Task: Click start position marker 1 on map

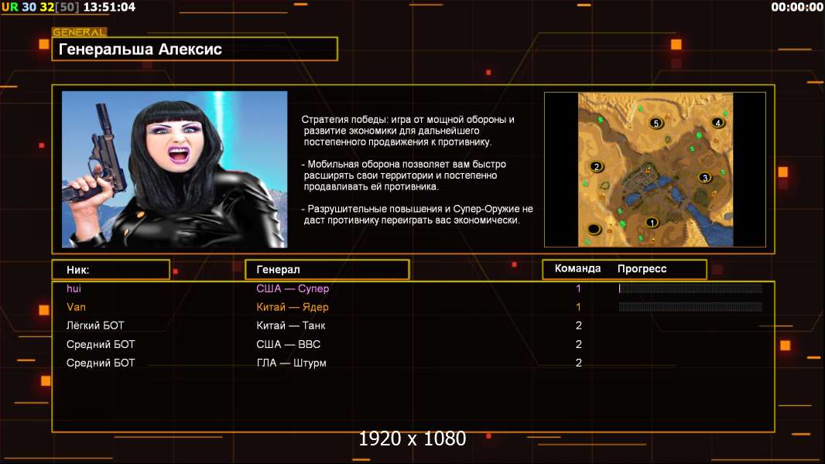Action: [652, 222]
